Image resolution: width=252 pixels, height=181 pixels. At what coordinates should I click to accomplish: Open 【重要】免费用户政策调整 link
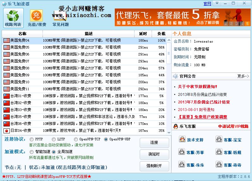pos(202,117)
